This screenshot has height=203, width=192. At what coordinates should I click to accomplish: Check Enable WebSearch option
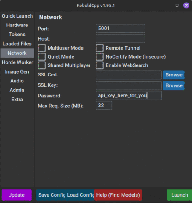[99, 65]
